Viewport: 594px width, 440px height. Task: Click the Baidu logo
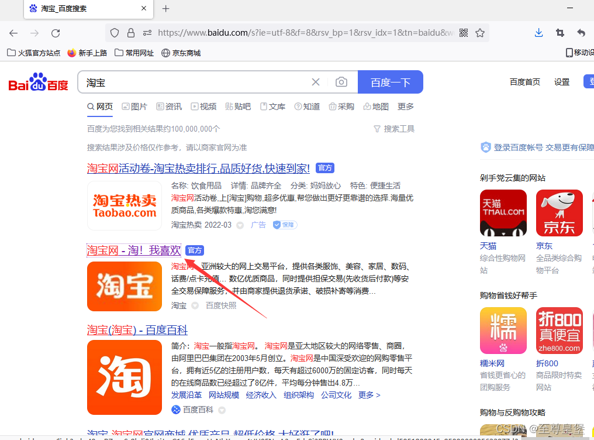tap(38, 82)
